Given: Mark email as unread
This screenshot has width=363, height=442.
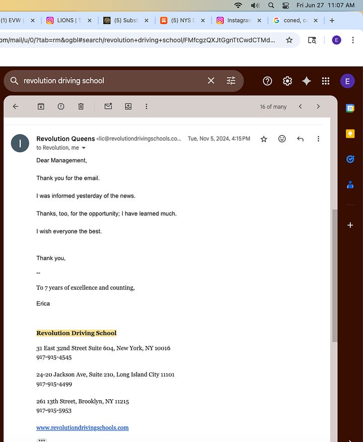Looking at the screenshot, I should [108, 106].
